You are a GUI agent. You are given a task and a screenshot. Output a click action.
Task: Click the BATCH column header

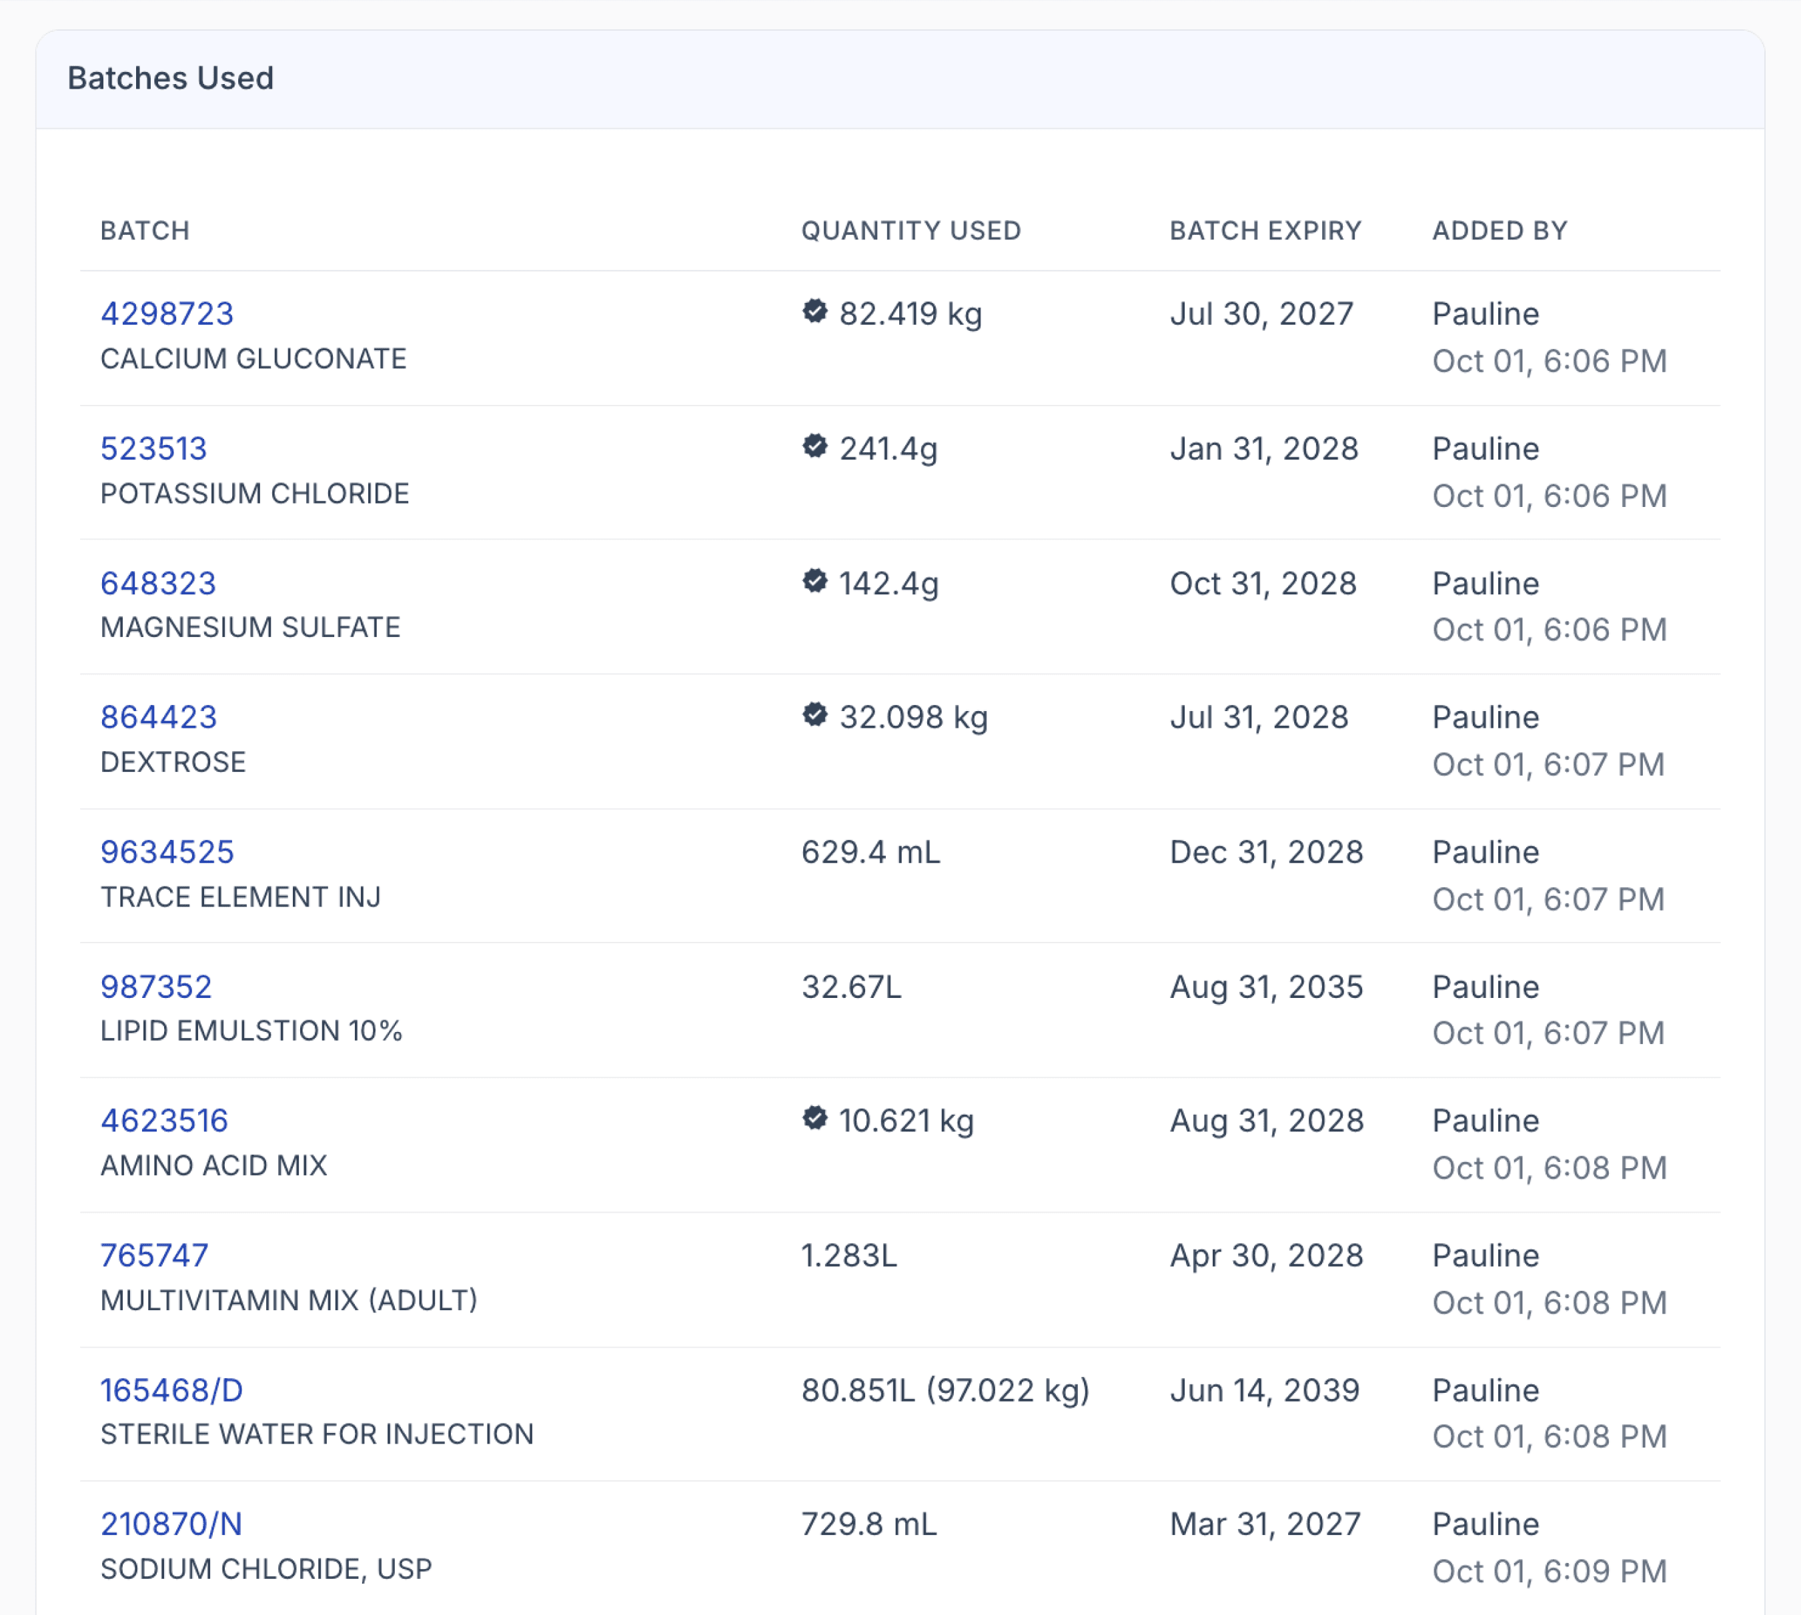145,231
